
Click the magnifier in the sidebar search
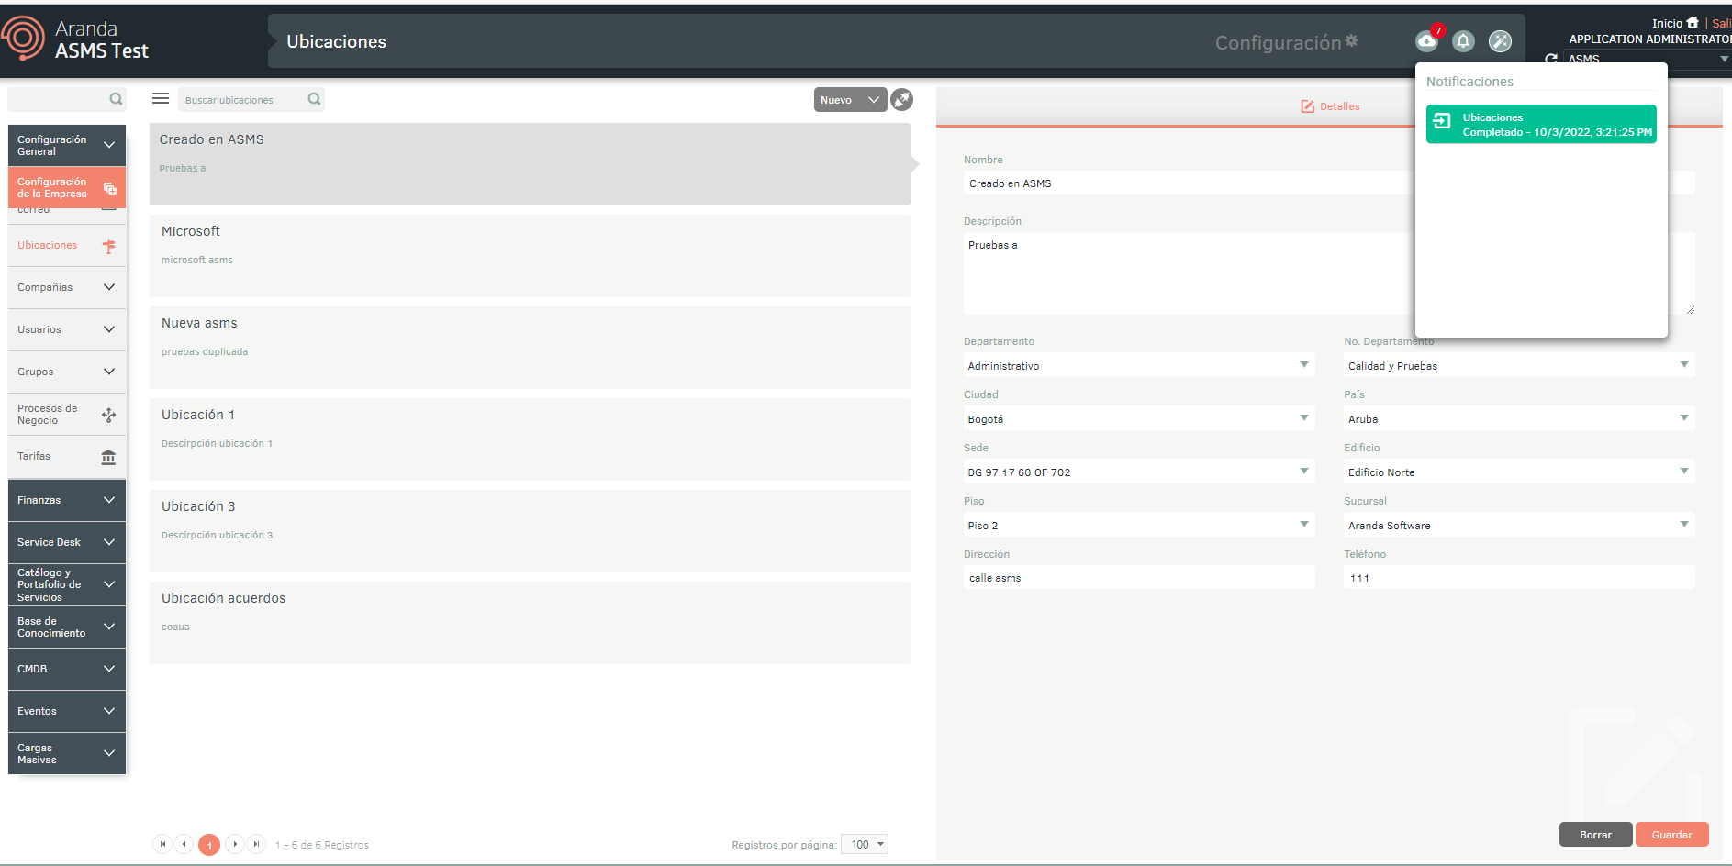pos(116,99)
